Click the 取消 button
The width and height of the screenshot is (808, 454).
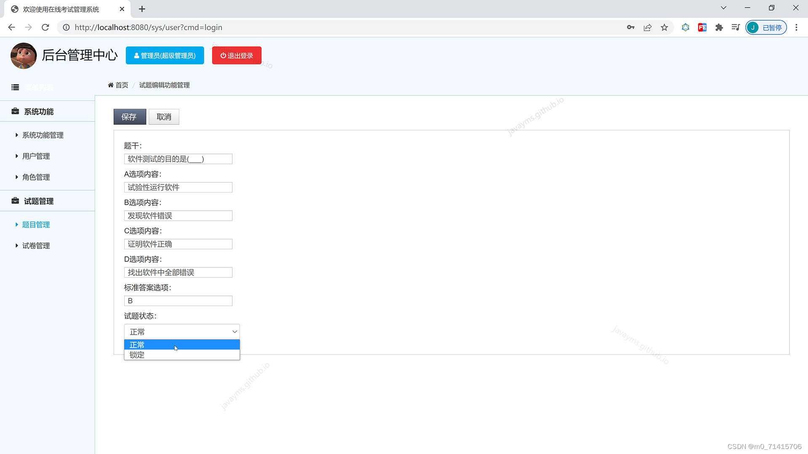164,116
